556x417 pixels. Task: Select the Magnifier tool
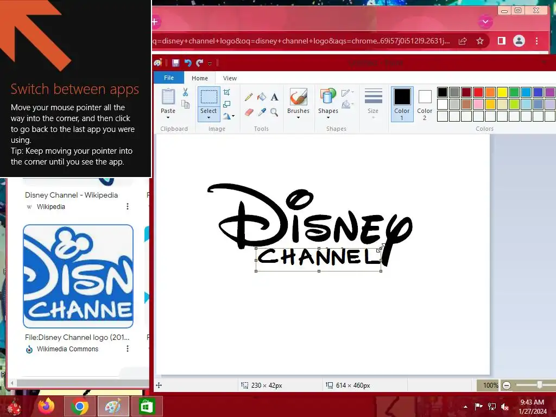click(274, 112)
